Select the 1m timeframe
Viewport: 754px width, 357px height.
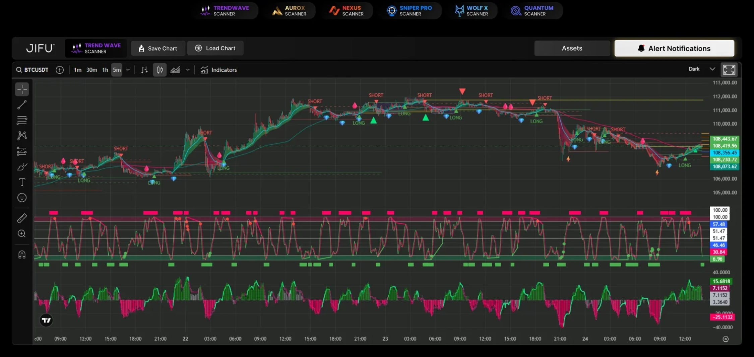pyautogui.click(x=77, y=70)
